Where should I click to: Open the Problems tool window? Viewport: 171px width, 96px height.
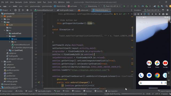pyautogui.click(x=76, y=91)
